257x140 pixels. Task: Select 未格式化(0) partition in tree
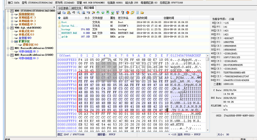coord(26,31)
